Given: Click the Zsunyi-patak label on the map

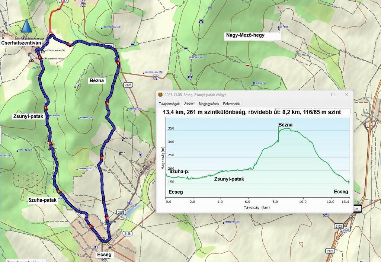Looking at the screenshot, I should pos(28,116).
